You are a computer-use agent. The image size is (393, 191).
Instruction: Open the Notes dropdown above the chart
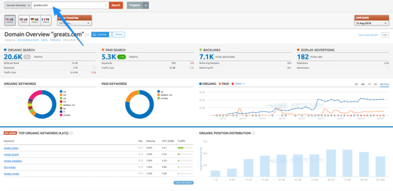238,83
